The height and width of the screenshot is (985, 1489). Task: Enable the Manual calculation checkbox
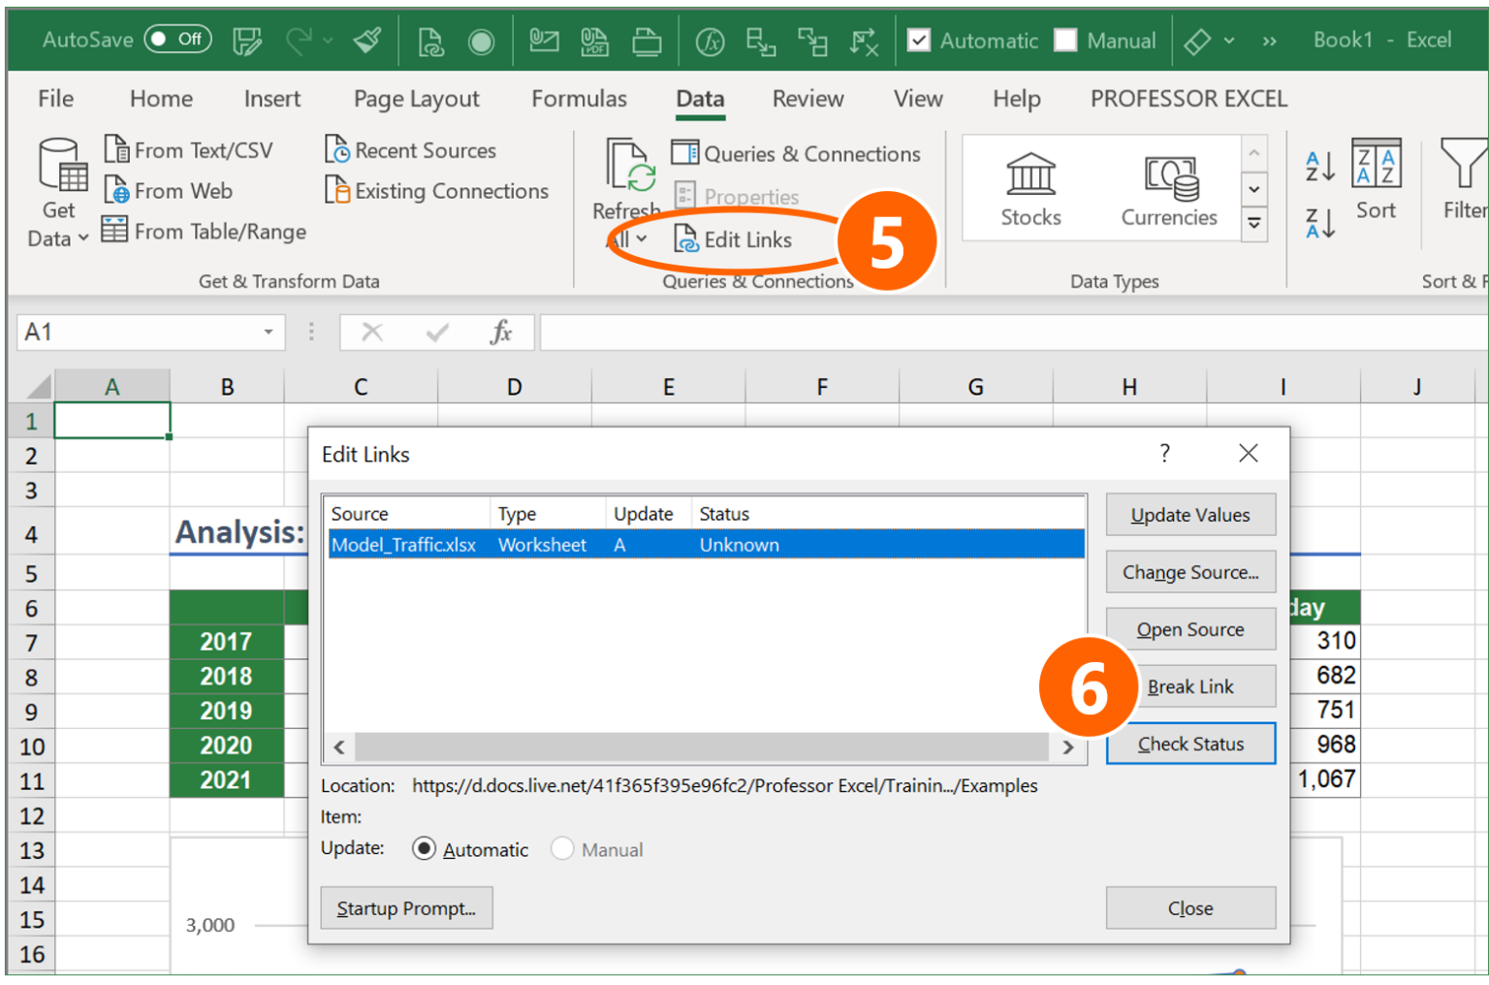[x=1065, y=40]
